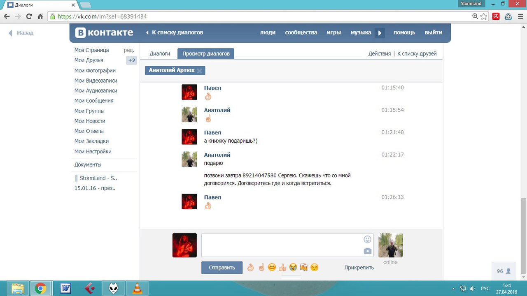527x296 pixels.
Task: Insert the crying face emoji
Action: (x=293, y=268)
